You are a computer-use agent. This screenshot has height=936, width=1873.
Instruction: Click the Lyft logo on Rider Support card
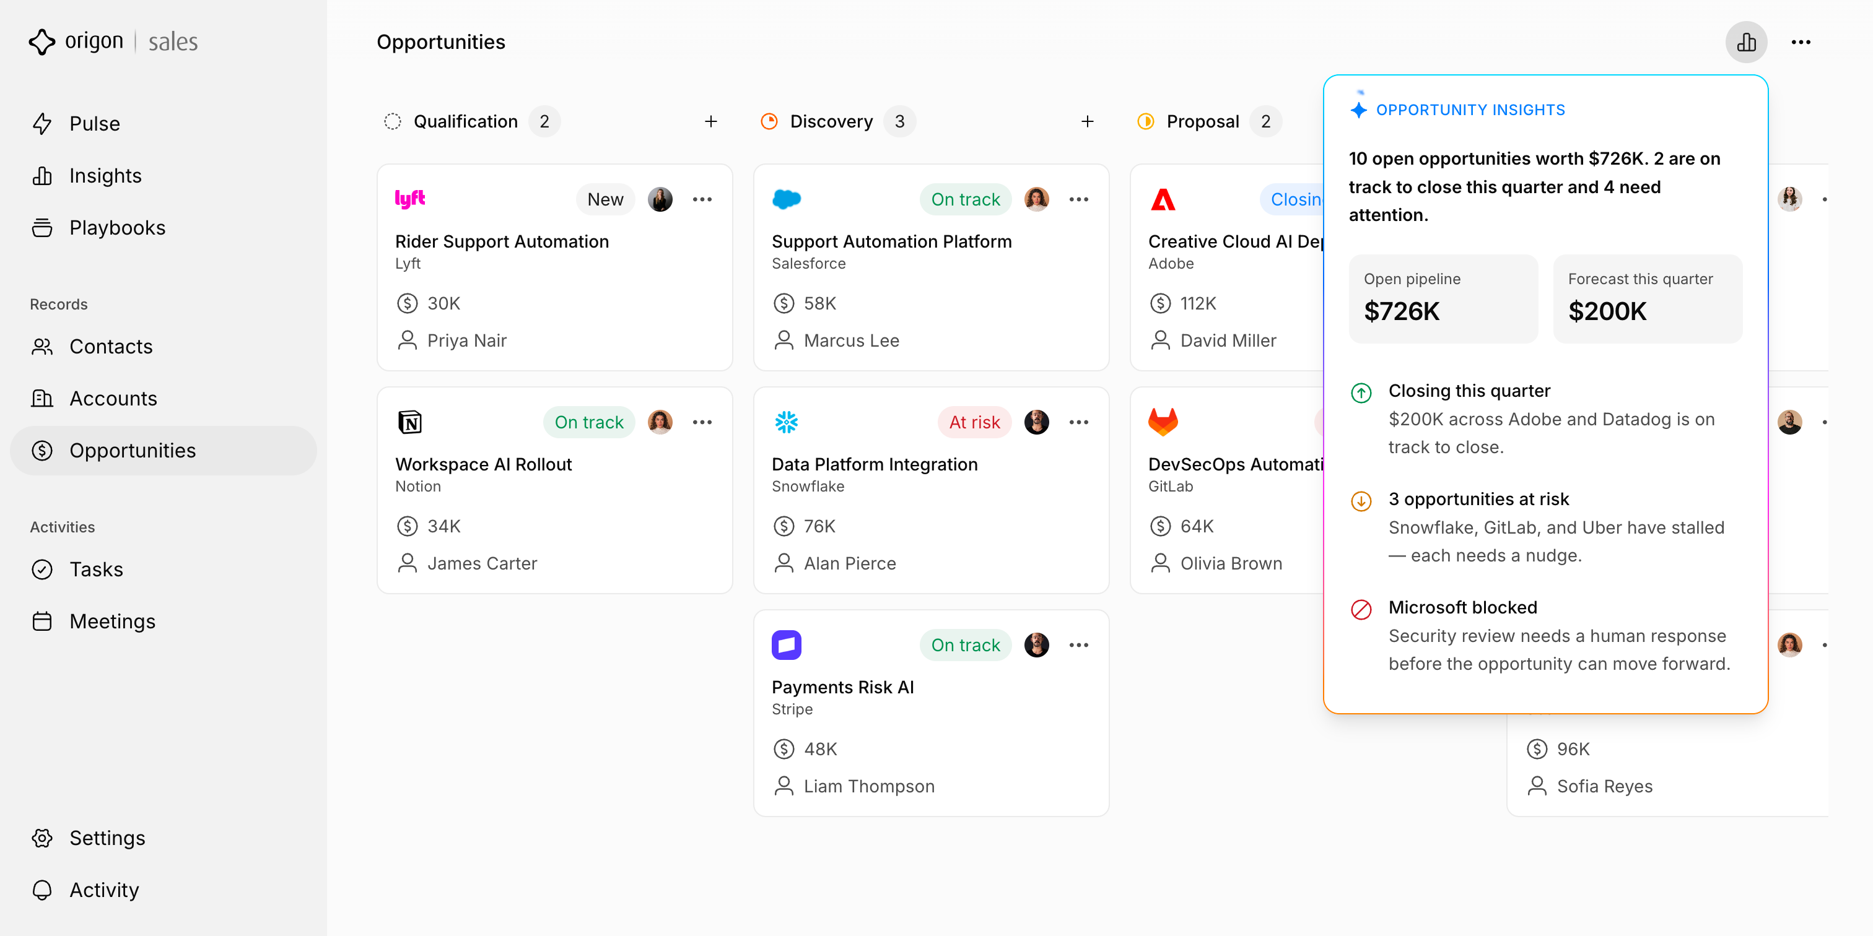[x=410, y=199]
